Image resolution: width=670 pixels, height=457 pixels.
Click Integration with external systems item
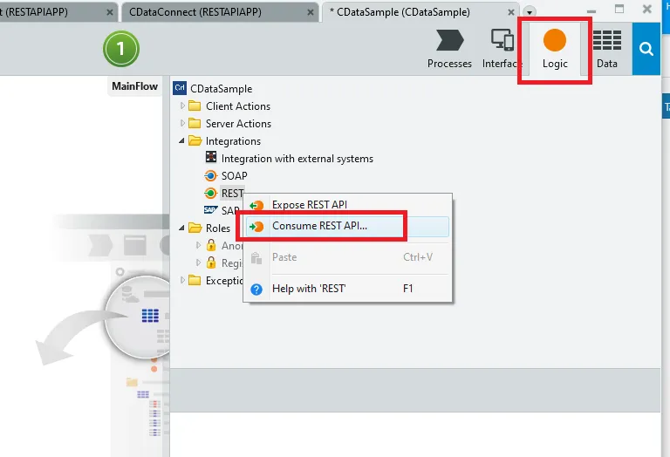[297, 158]
